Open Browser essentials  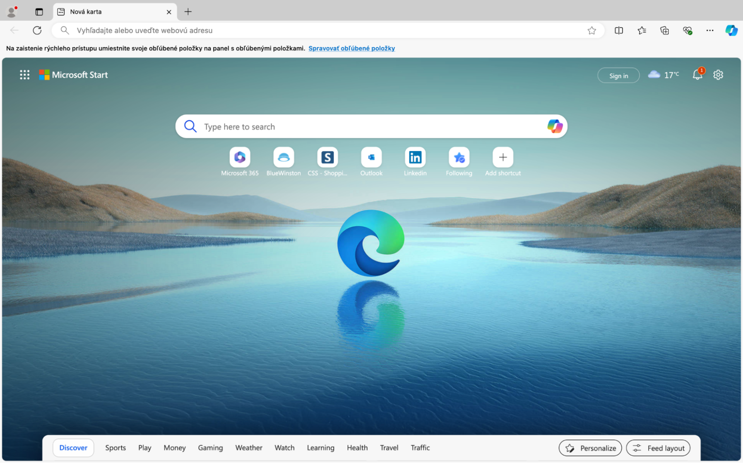point(687,30)
